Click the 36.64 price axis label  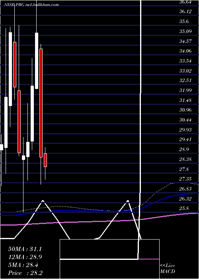(185, 2)
